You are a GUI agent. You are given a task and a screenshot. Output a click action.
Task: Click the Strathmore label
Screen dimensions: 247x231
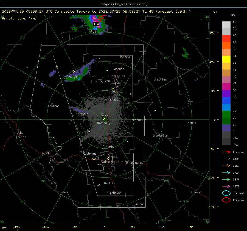tap(133, 163)
